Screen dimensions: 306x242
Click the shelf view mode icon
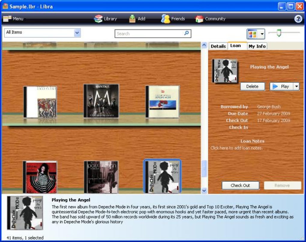pyautogui.click(x=252, y=34)
